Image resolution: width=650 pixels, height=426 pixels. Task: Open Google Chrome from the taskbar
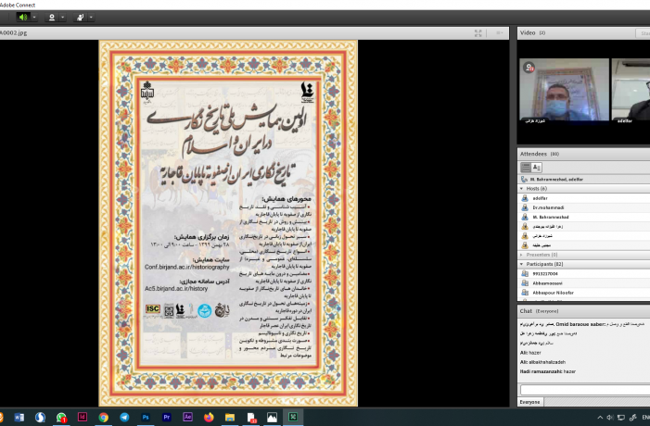coord(104,418)
